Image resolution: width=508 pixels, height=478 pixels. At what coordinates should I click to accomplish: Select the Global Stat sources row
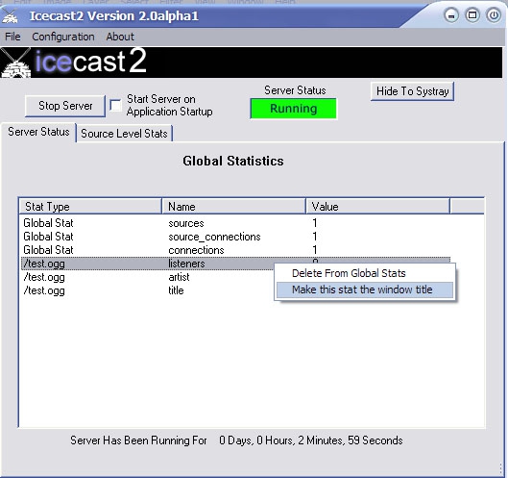[235, 223]
